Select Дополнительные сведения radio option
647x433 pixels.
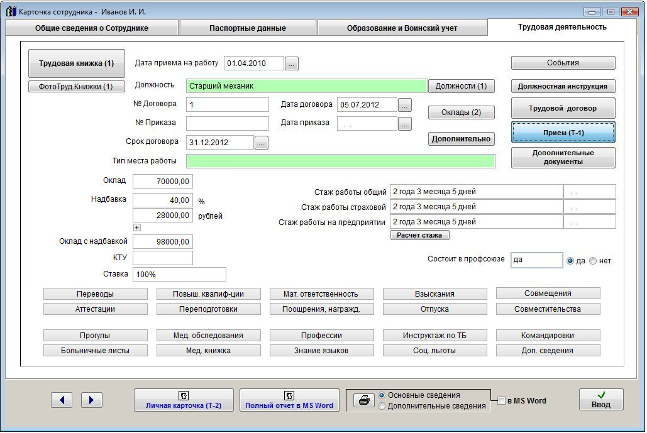click(382, 407)
